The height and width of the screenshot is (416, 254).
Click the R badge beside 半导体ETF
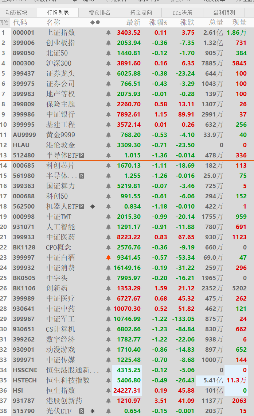pyautogui.click(x=82, y=155)
